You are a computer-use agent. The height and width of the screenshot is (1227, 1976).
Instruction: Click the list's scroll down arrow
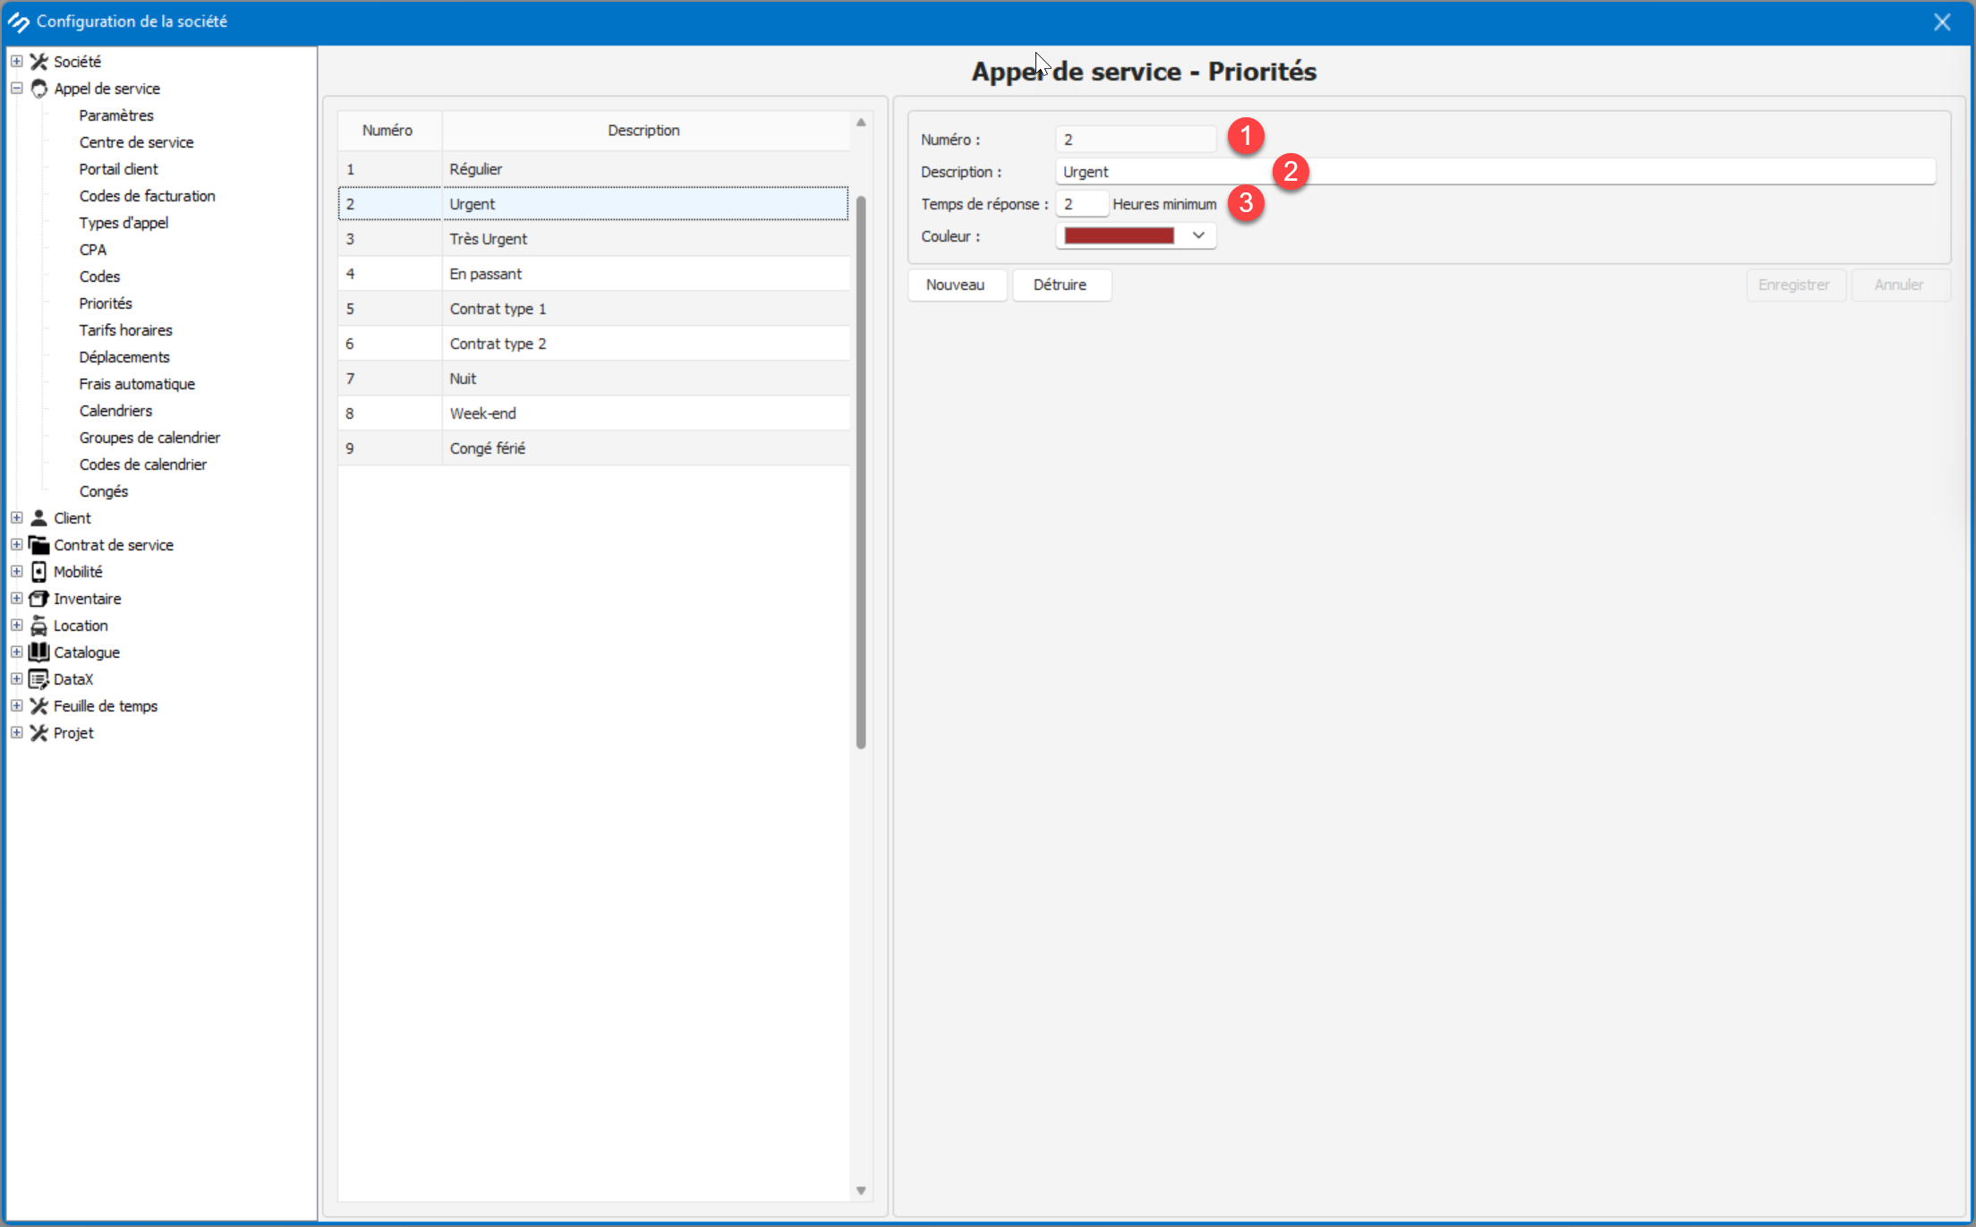861,1190
